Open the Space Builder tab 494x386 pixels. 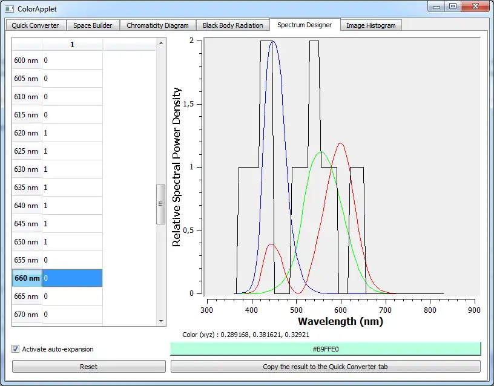pyautogui.click(x=93, y=25)
